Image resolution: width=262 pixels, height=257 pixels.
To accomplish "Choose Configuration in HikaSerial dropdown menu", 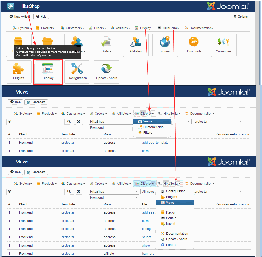I will pyautogui.click(x=174, y=191).
